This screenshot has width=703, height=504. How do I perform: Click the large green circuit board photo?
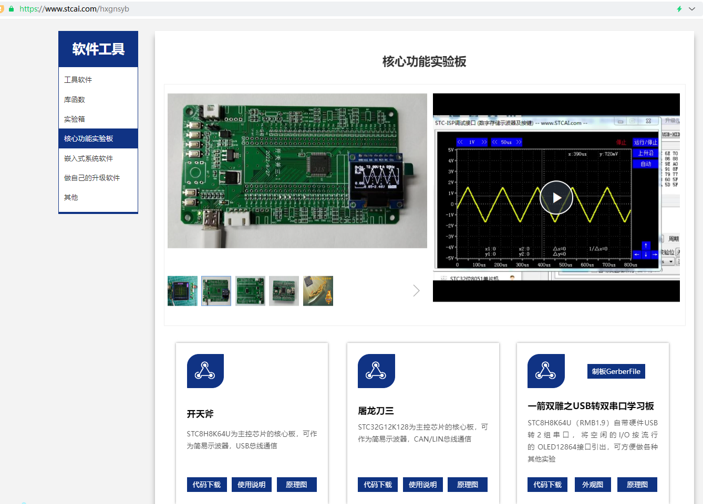(x=297, y=170)
